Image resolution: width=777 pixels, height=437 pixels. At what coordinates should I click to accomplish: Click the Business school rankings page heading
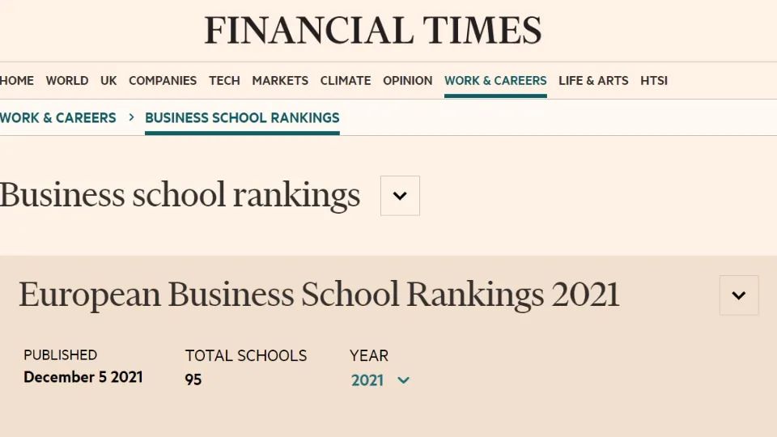tap(180, 195)
